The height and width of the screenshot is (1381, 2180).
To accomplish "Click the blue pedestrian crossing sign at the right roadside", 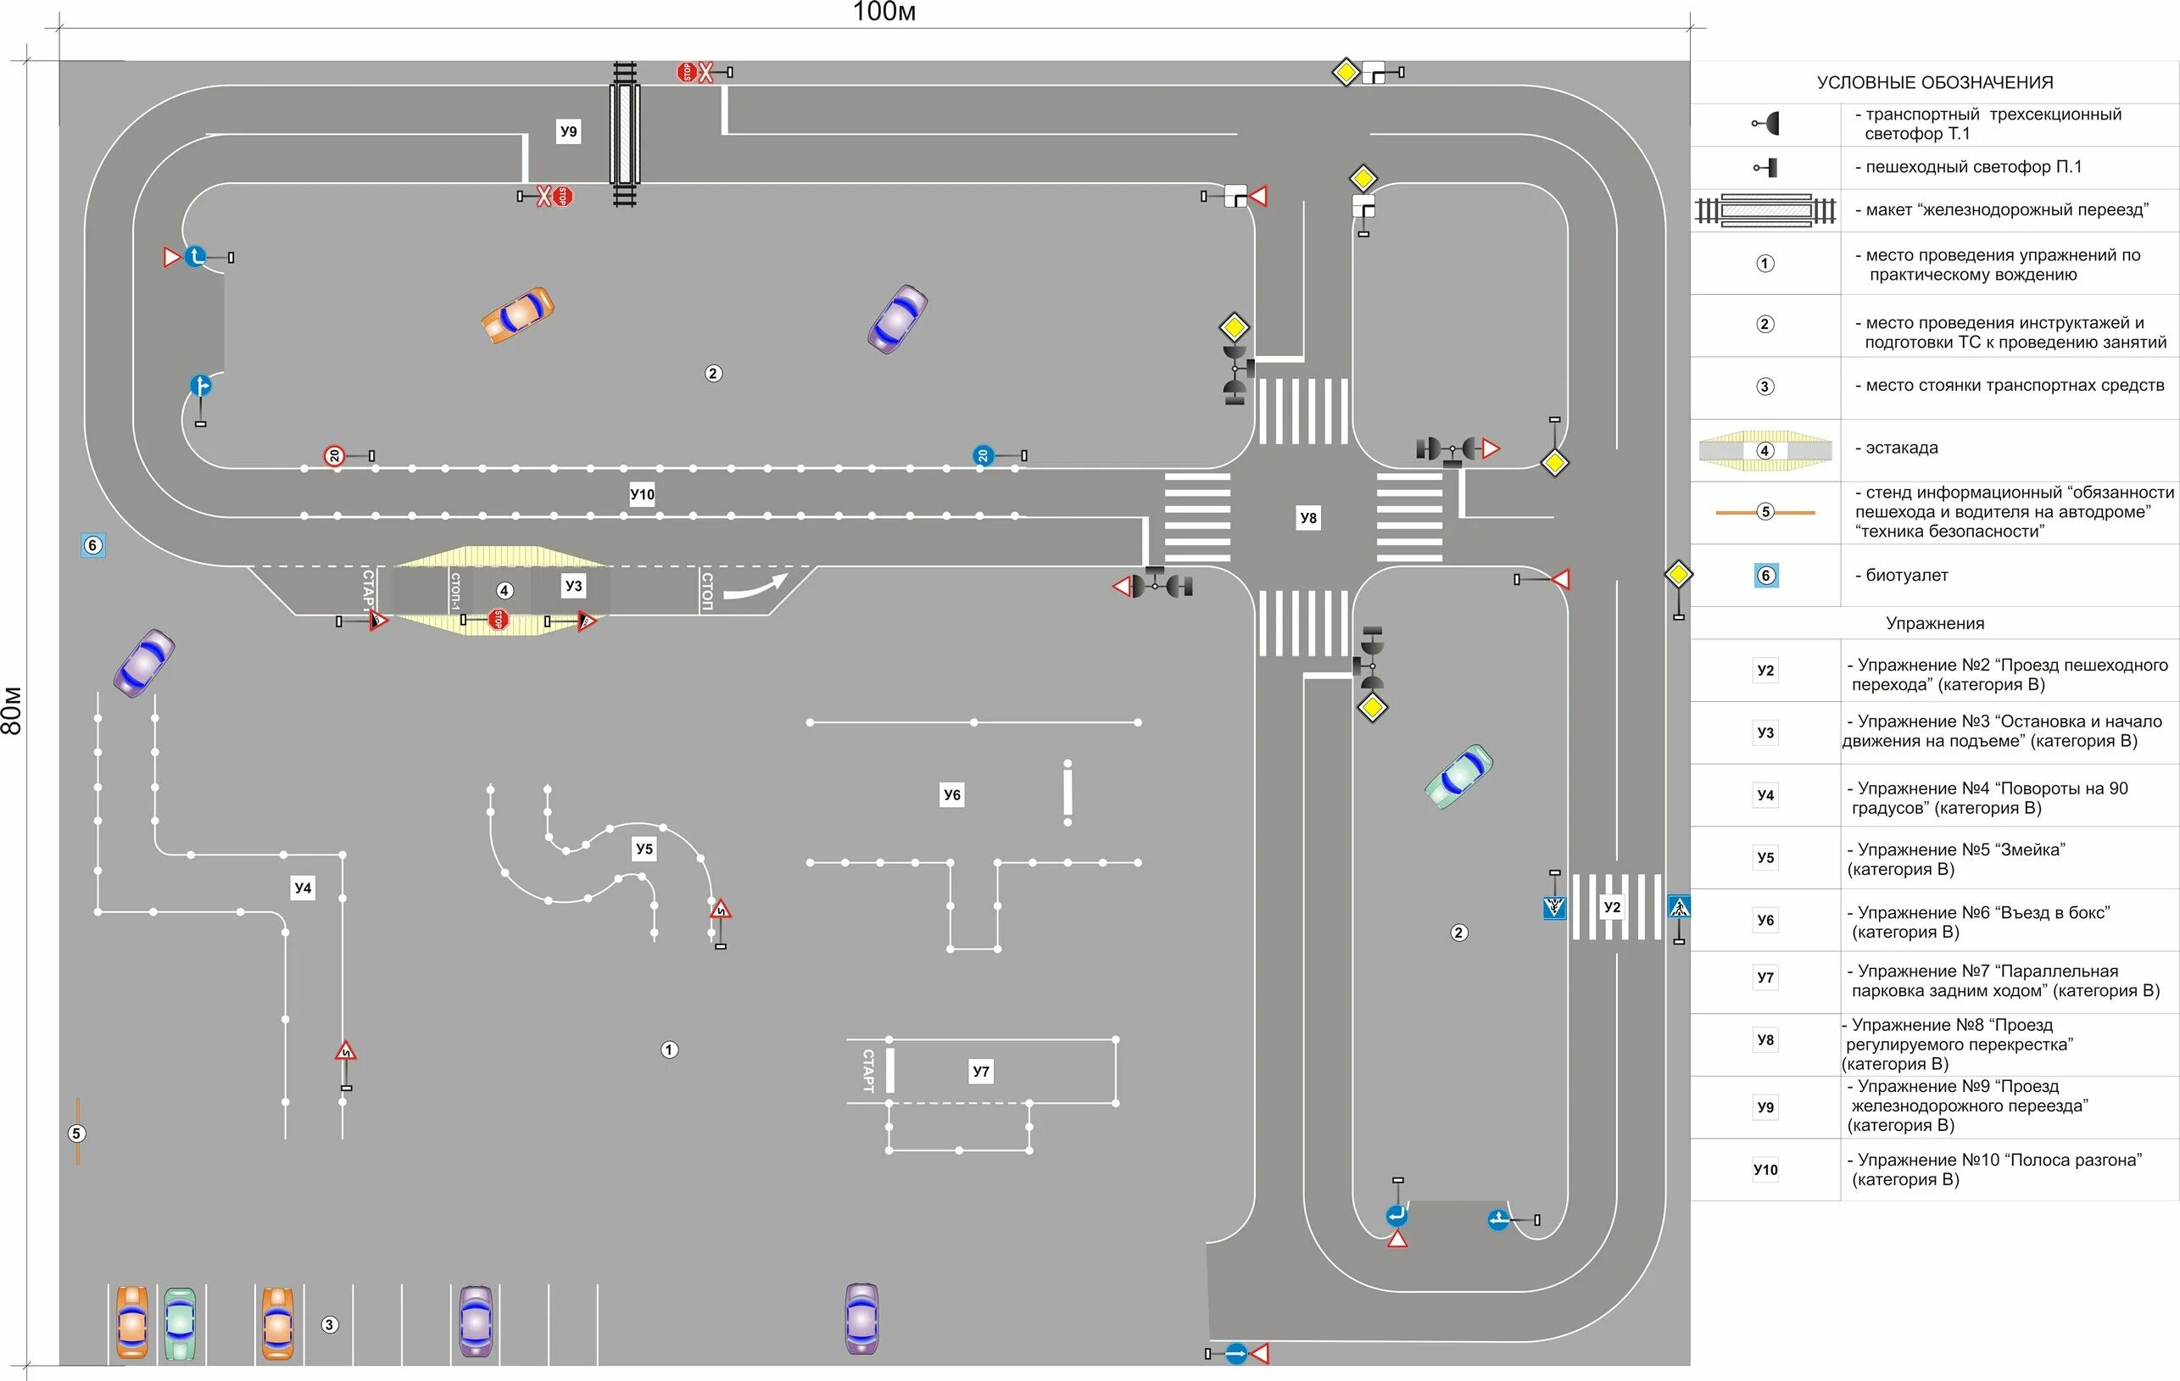I will point(1680,906).
